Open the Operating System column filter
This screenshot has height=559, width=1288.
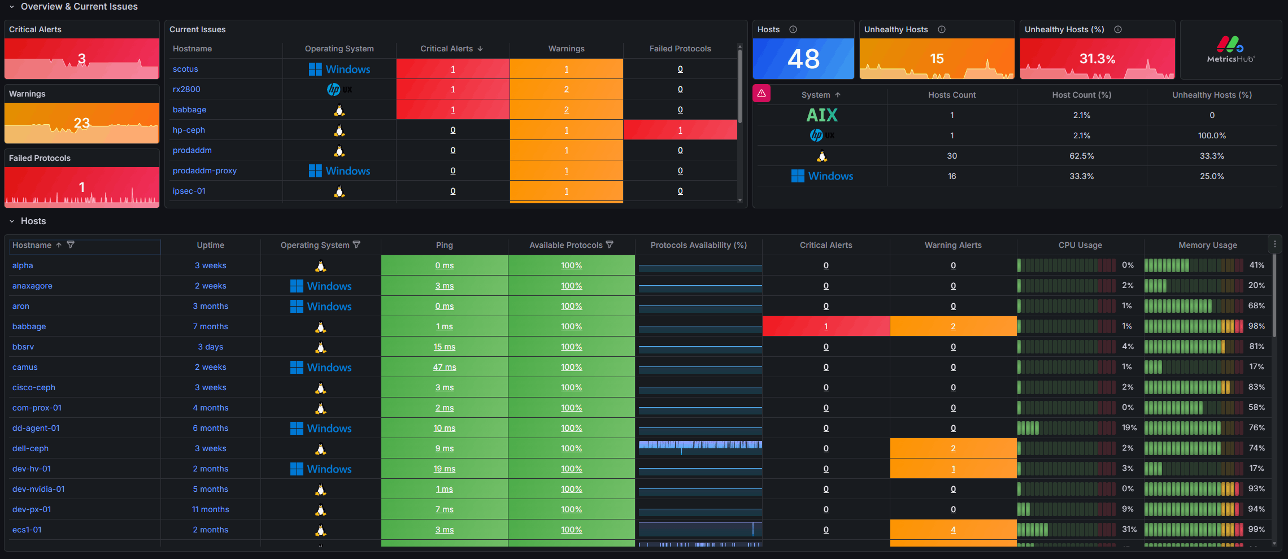pos(357,244)
